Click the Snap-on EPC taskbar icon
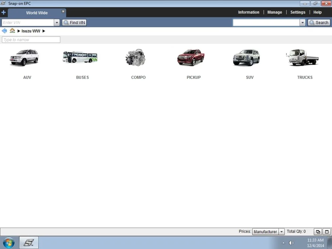Screen dimensions: 332x249 [x=29, y=243]
